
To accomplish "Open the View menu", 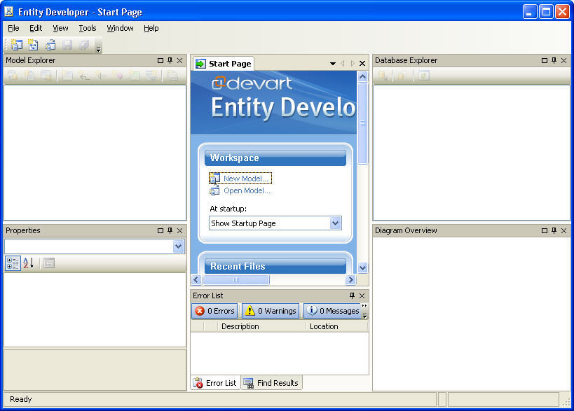I will 60,28.
